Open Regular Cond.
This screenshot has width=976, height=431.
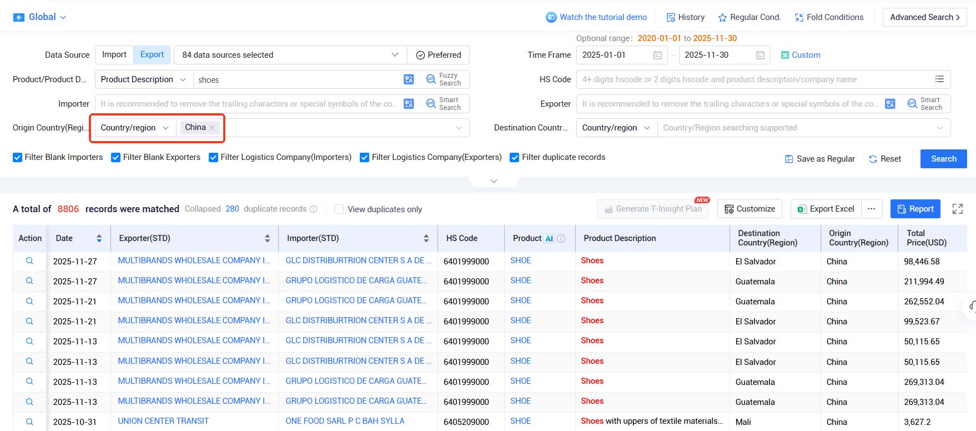point(749,17)
